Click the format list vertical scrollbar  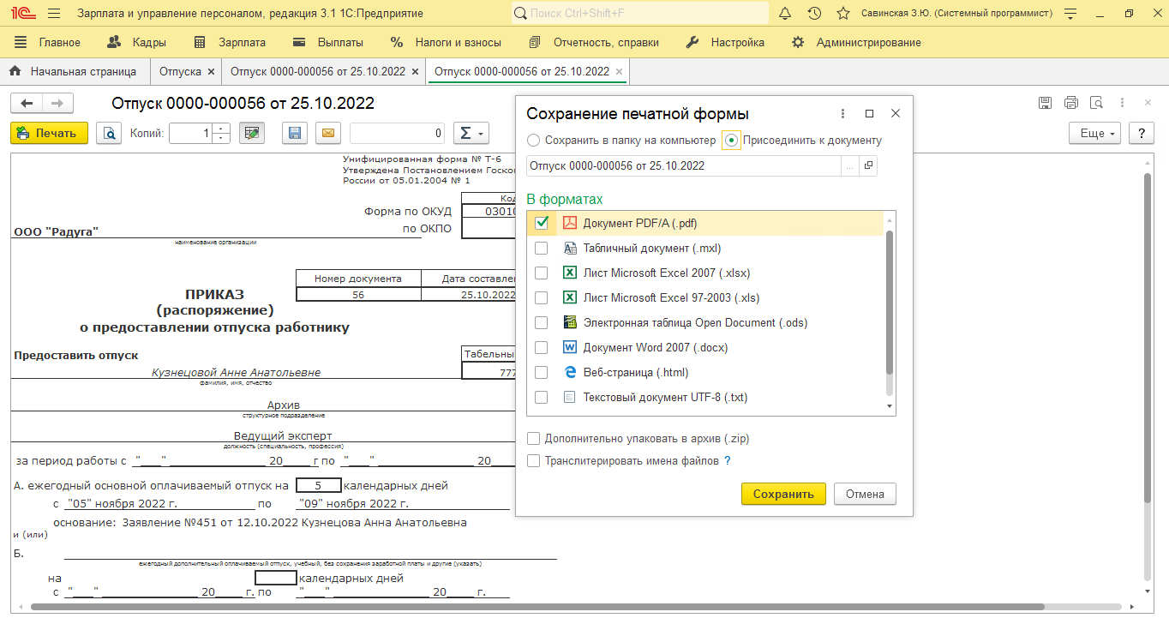(890, 300)
